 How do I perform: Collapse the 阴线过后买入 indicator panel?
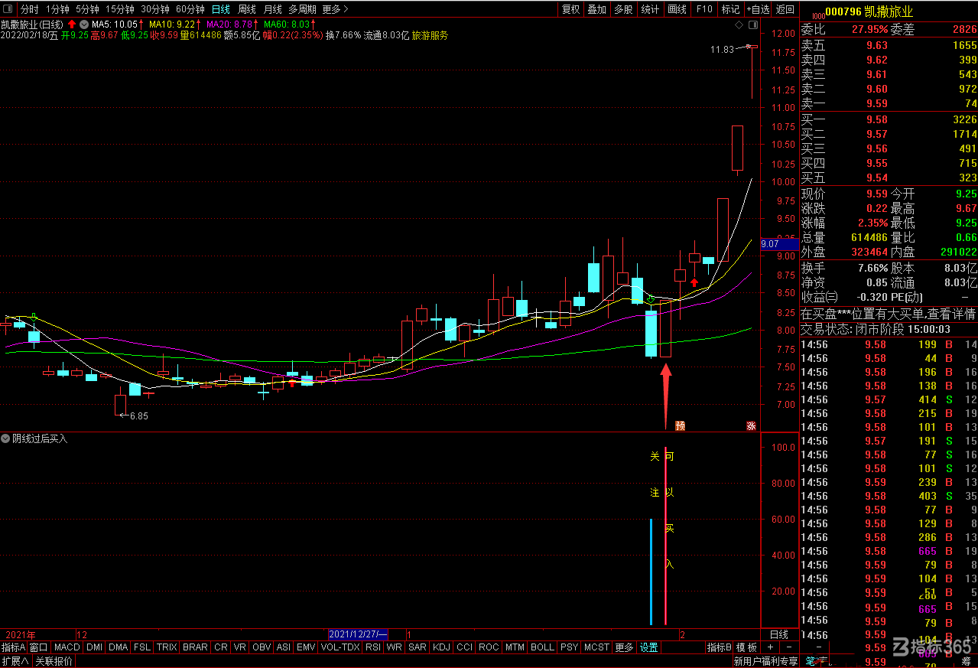[x=6, y=438]
